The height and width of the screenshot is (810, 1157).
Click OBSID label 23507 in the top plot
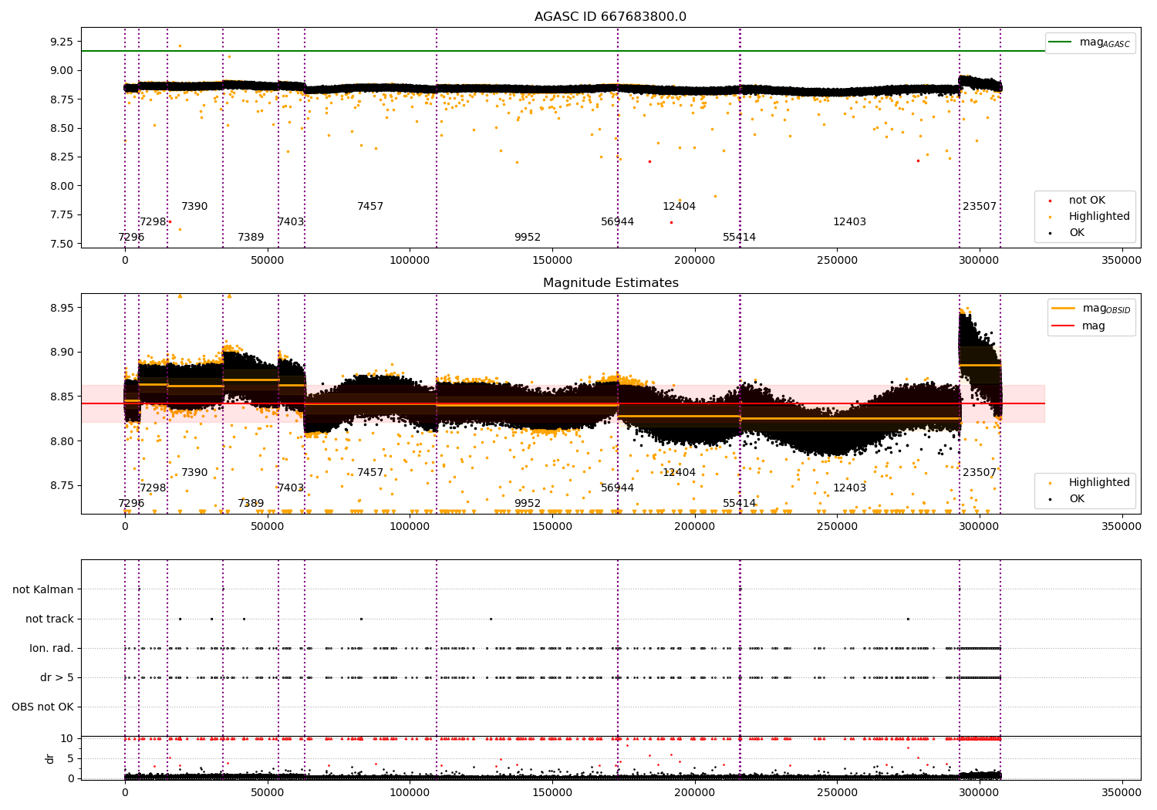[x=980, y=207]
